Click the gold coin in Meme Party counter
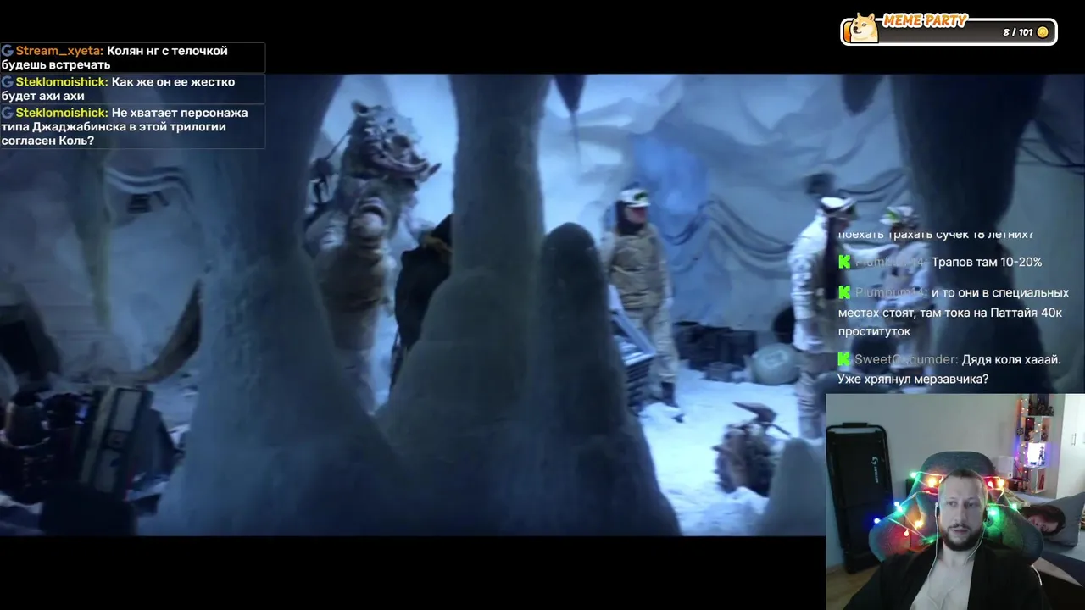 coord(1043,32)
